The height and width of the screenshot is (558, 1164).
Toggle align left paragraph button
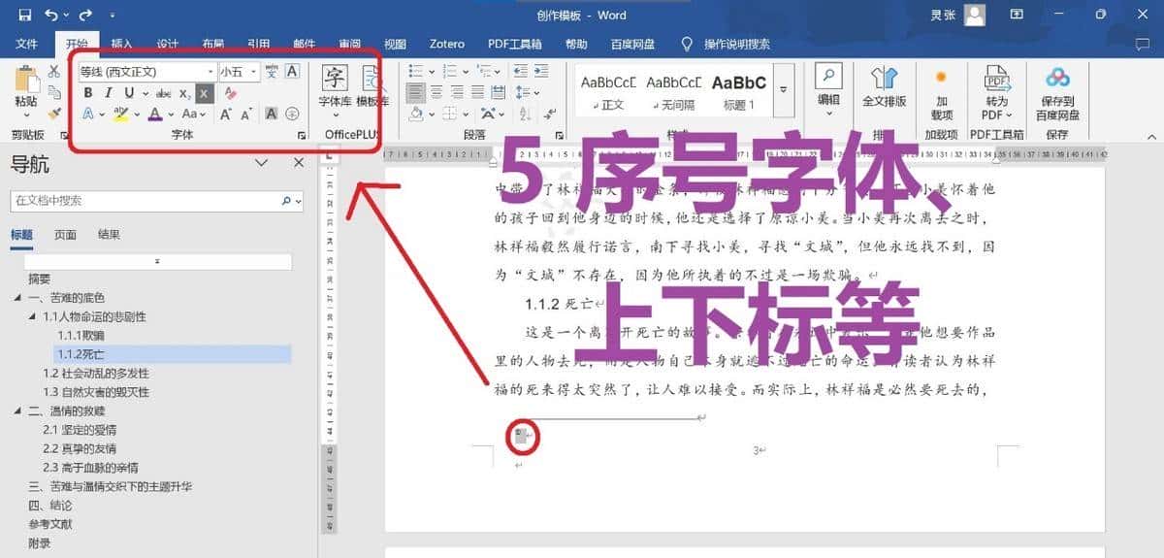416,93
